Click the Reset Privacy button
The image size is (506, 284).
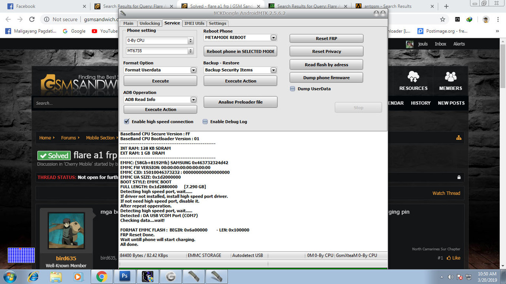pyautogui.click(x=327, y=51)
